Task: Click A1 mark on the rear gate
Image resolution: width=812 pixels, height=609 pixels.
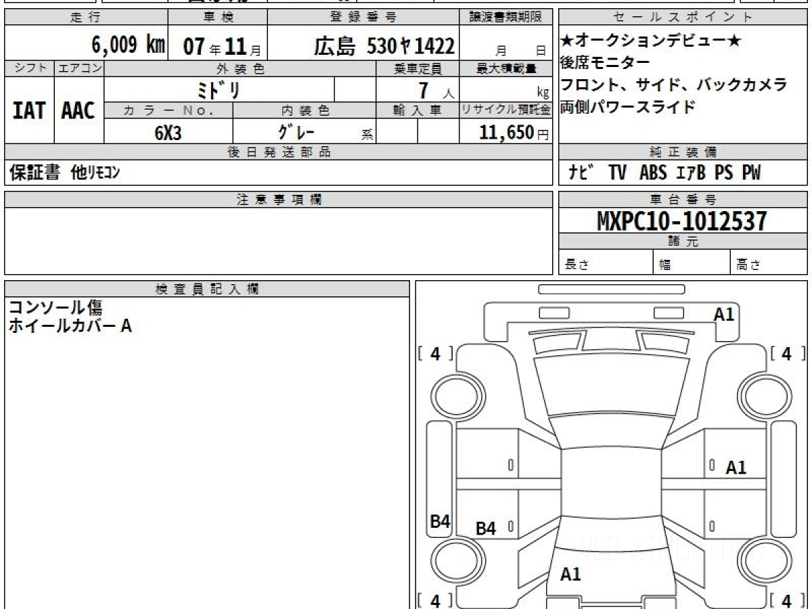Action: tap(570, 575)
